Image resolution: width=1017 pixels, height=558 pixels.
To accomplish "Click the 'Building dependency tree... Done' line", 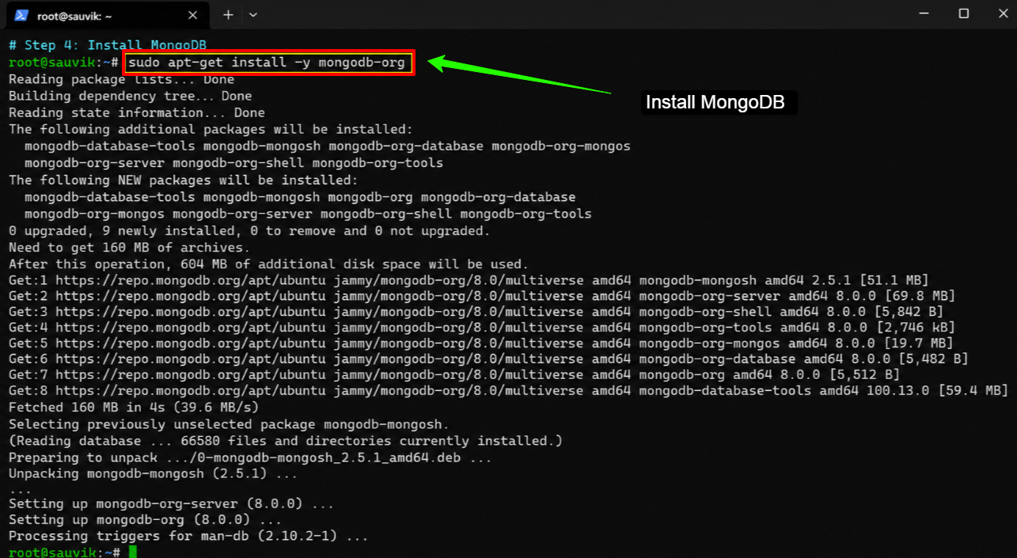I will 131,96.
